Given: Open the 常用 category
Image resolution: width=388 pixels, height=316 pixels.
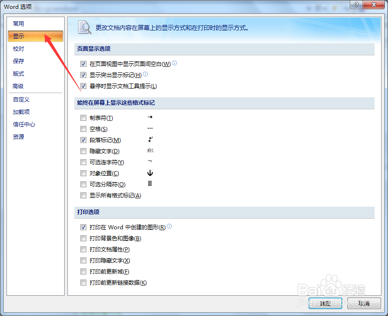Looking at the screenshot, I should coord(36,24).
